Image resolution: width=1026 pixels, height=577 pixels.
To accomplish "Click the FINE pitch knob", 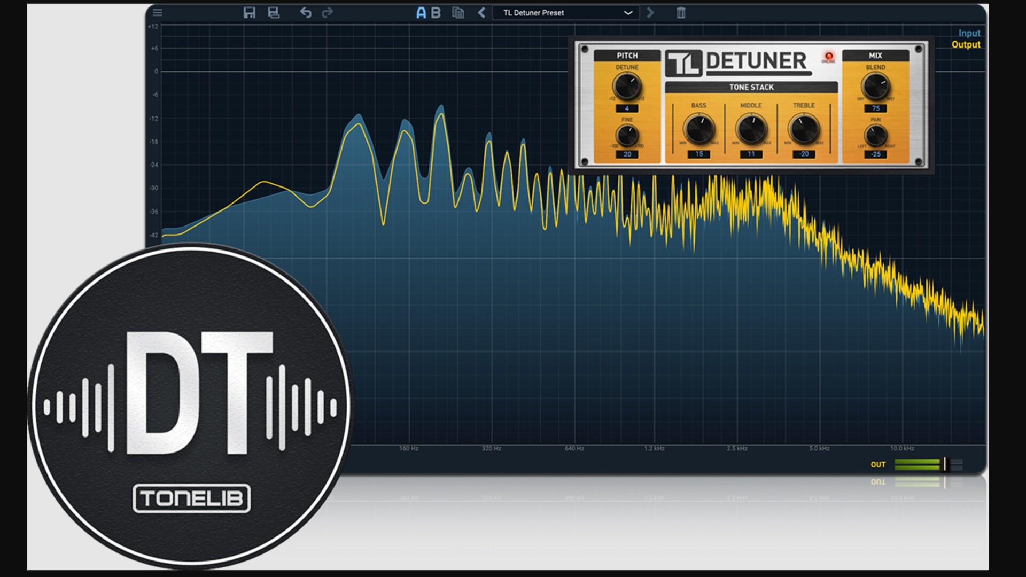I will pyautogui.click(x=627, y=136).
